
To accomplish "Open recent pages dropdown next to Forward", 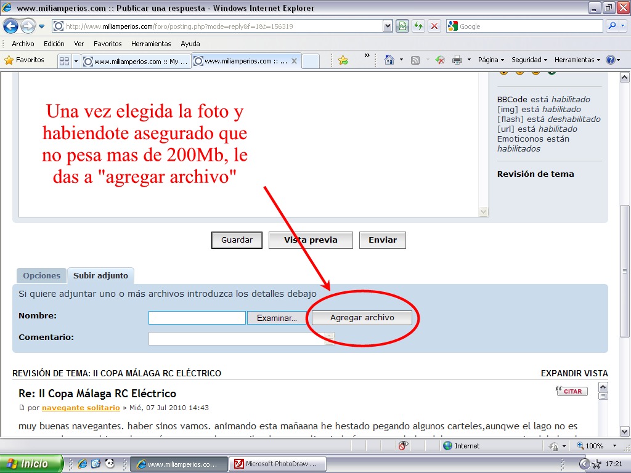I will click(x=41, y=26).
